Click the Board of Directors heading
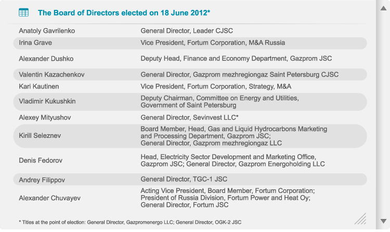390x232 pixels. click(124, 12)
